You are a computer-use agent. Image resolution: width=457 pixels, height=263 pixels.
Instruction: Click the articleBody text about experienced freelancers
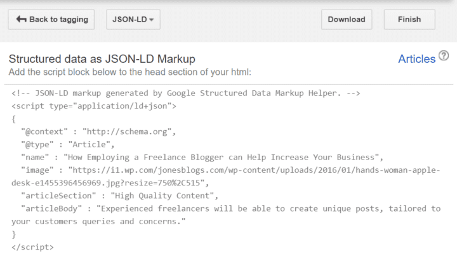click(230, 208)
